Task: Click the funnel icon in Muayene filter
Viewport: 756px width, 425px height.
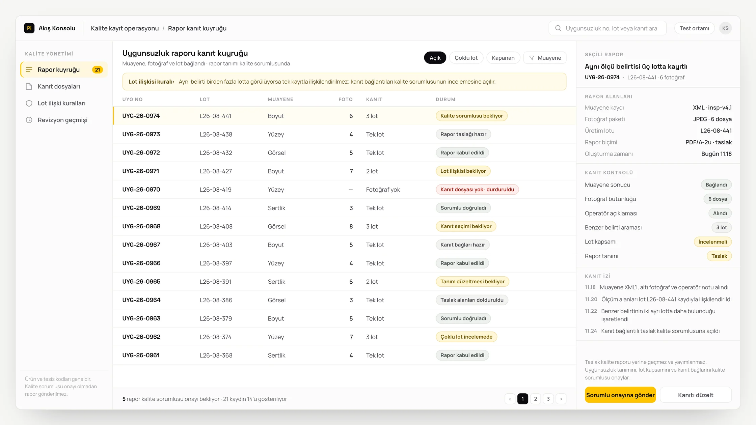Action: 532,58
